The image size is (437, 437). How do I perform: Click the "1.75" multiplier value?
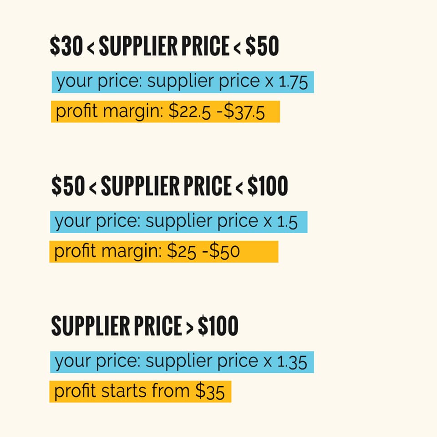coord(293,83)
